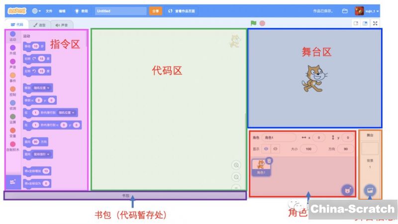This screenshot has height=224, width=398.
Task: Open the add extension button
Action: point(12,182)
